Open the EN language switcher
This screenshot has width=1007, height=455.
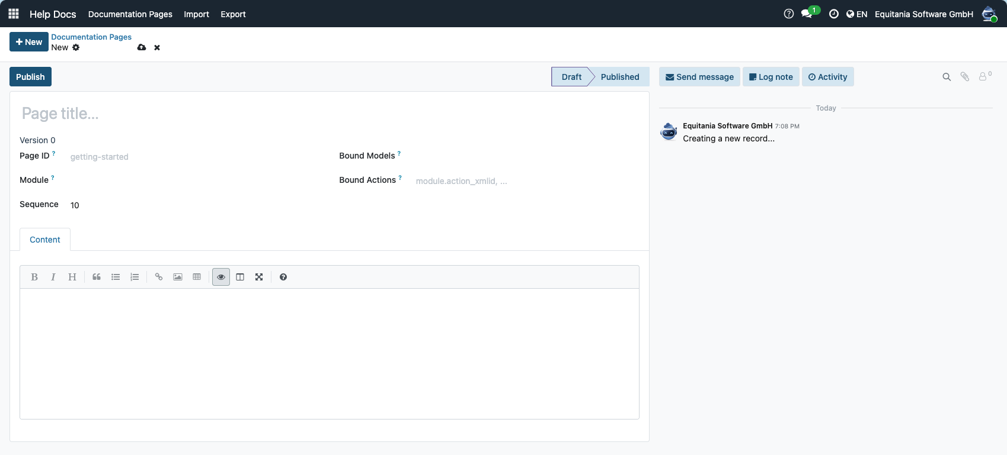coord(857,14)
